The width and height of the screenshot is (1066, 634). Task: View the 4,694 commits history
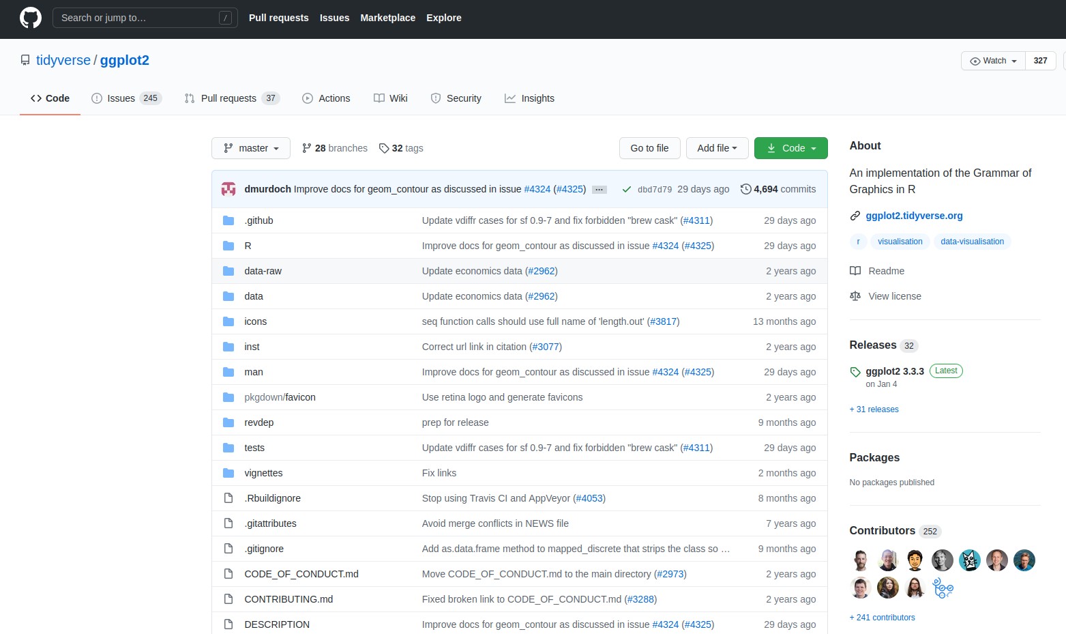(778, 189)
